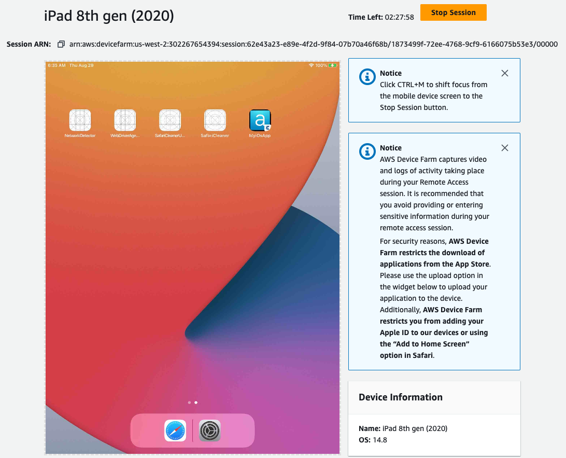Copy the Session ARN with copy icon
This screenshot has width=566, height=458.
coord(61,44)
